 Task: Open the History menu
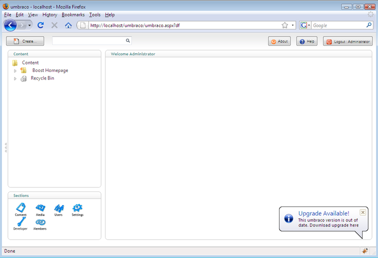[49, 14]
